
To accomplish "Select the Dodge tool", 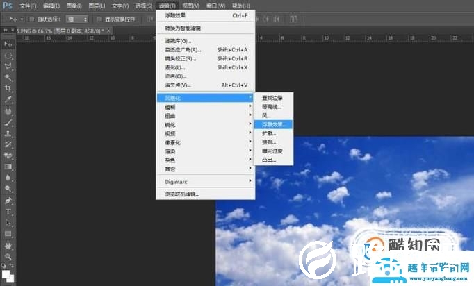I will (x=8, y=189).
